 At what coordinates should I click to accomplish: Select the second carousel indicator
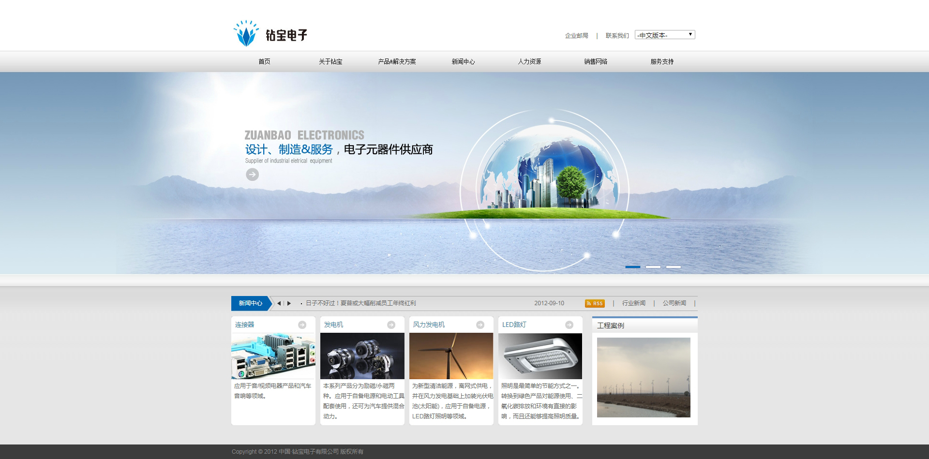coord(653,267)
